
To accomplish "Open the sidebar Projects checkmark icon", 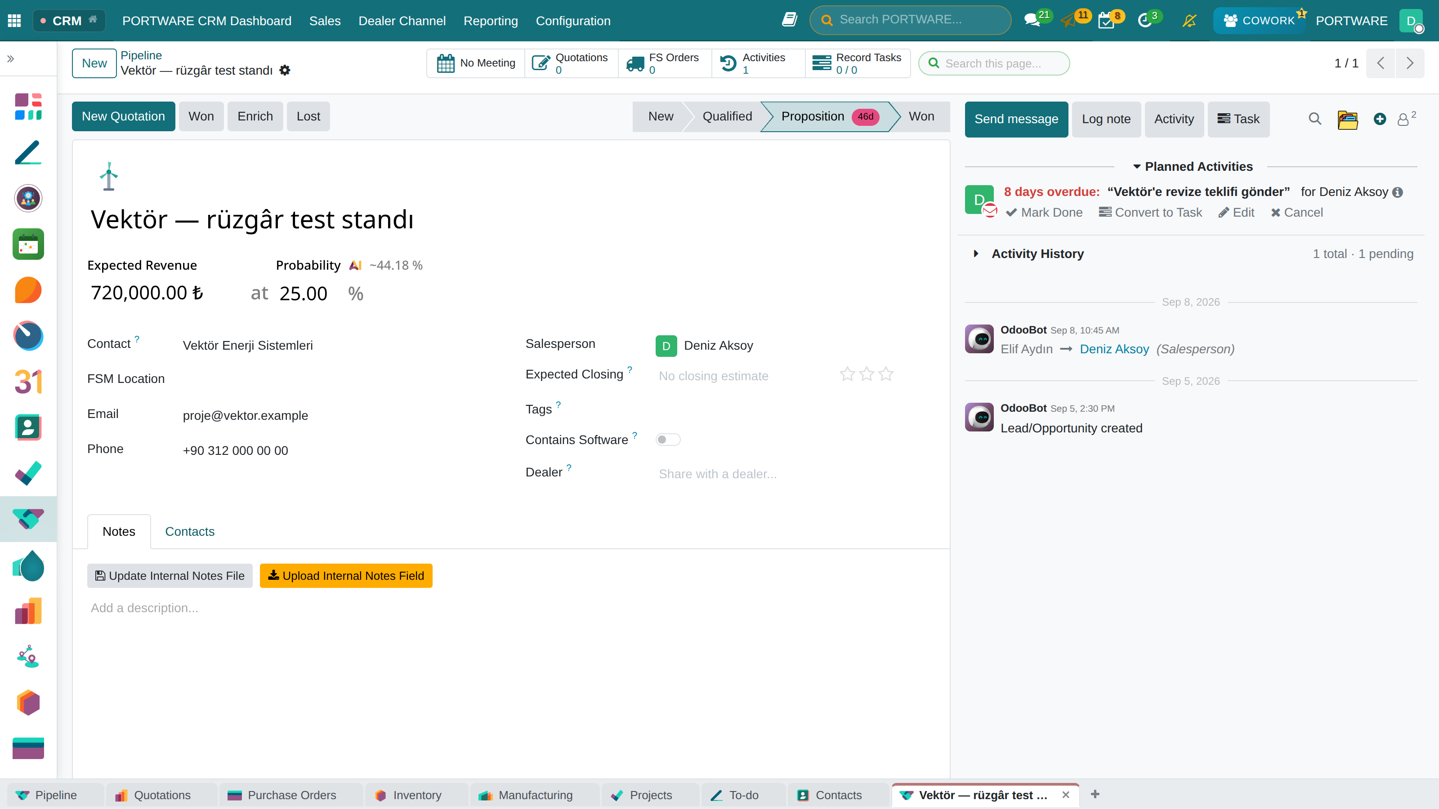I will click(28, 473).
